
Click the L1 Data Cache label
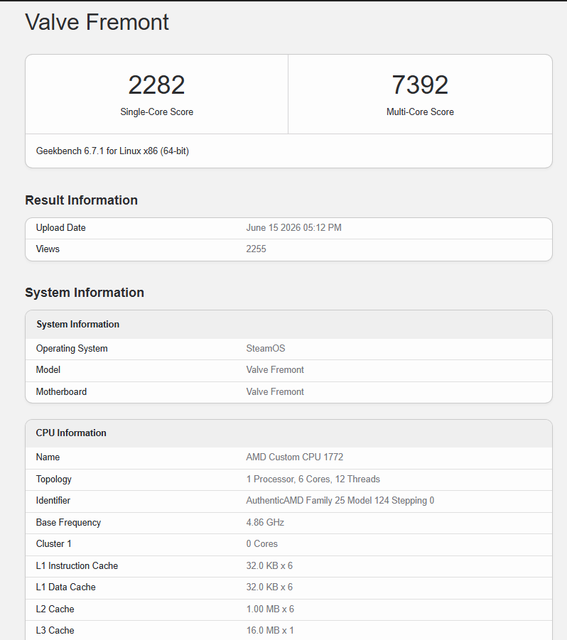tap(65, 587)
